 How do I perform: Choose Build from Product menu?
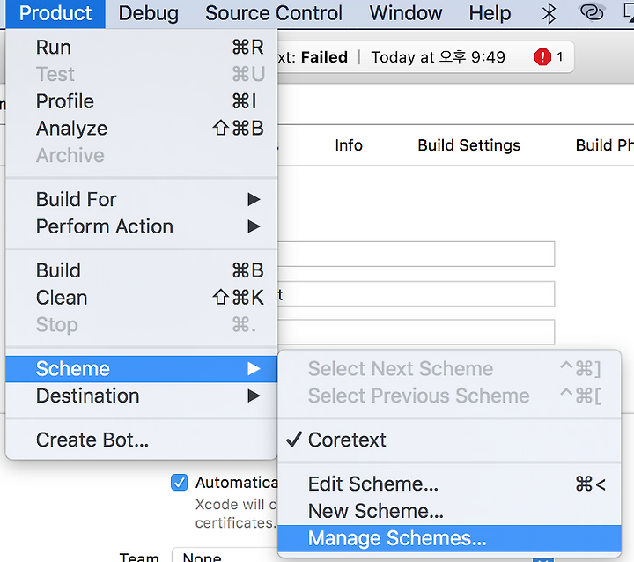pos(142,270)
